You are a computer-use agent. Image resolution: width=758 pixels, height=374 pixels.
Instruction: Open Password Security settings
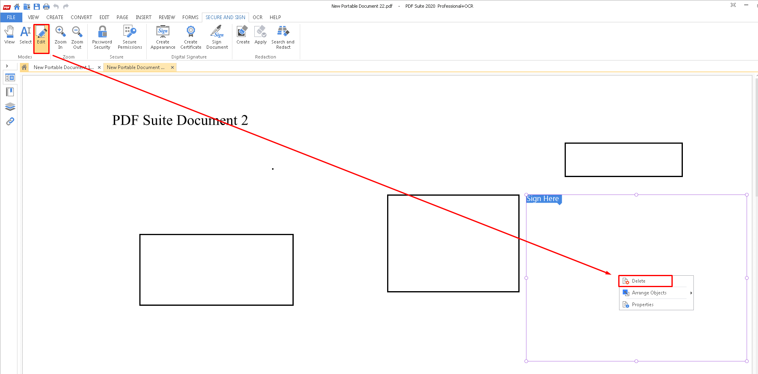coord(102,37)
